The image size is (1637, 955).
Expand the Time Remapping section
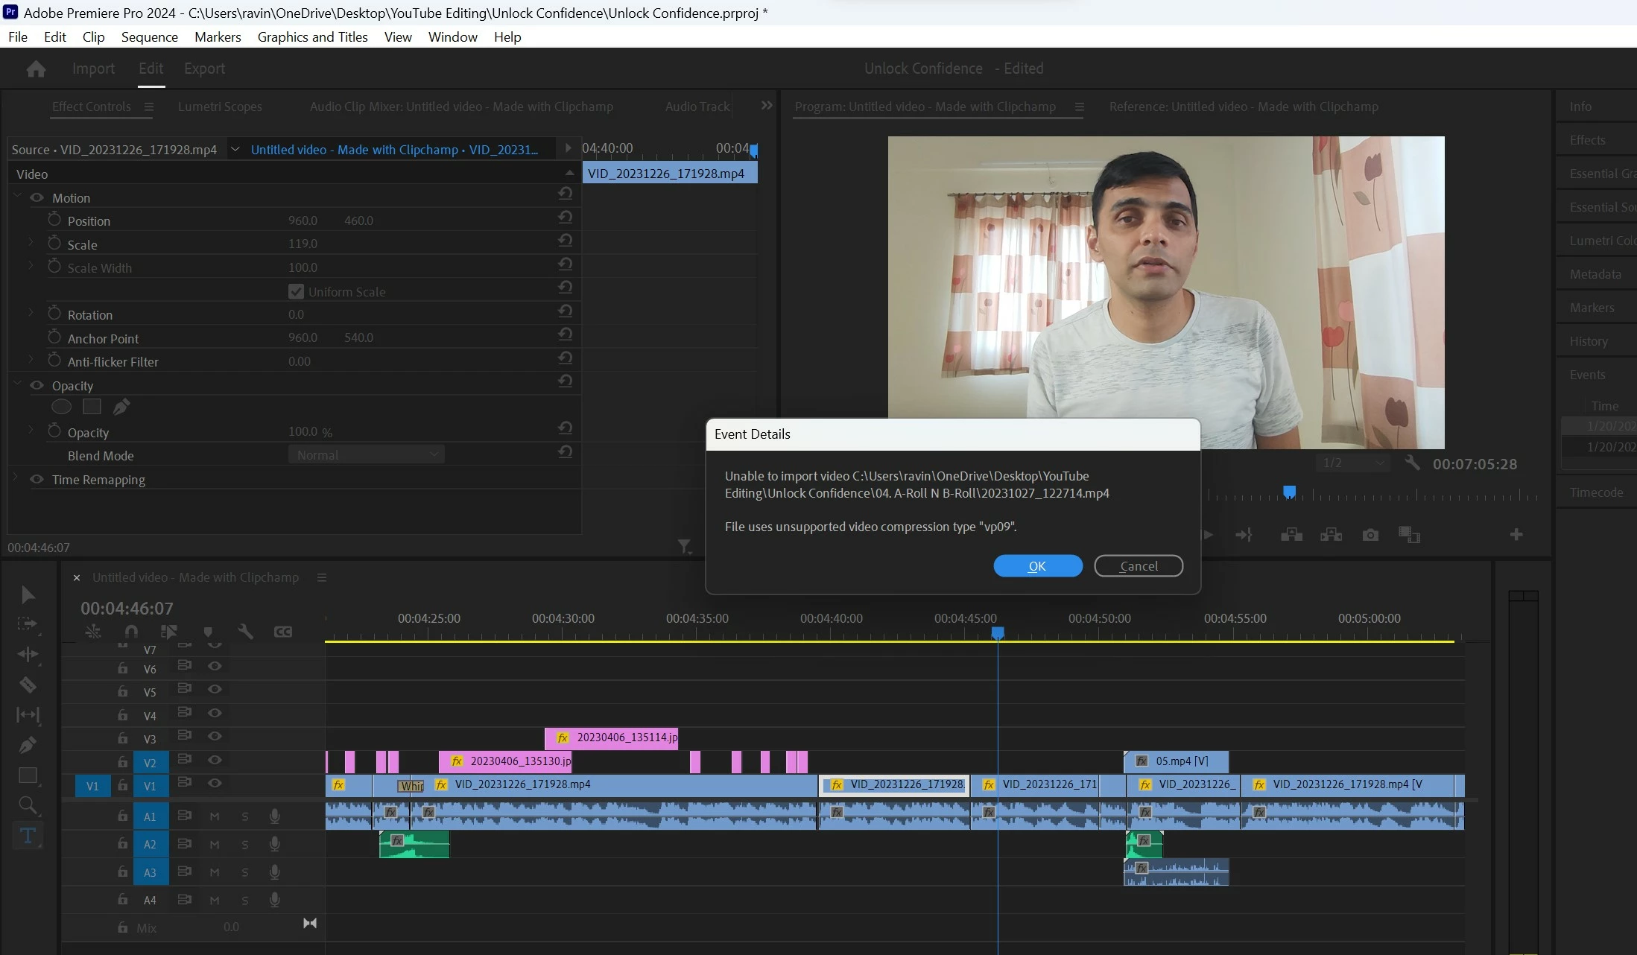coord(16,479)
